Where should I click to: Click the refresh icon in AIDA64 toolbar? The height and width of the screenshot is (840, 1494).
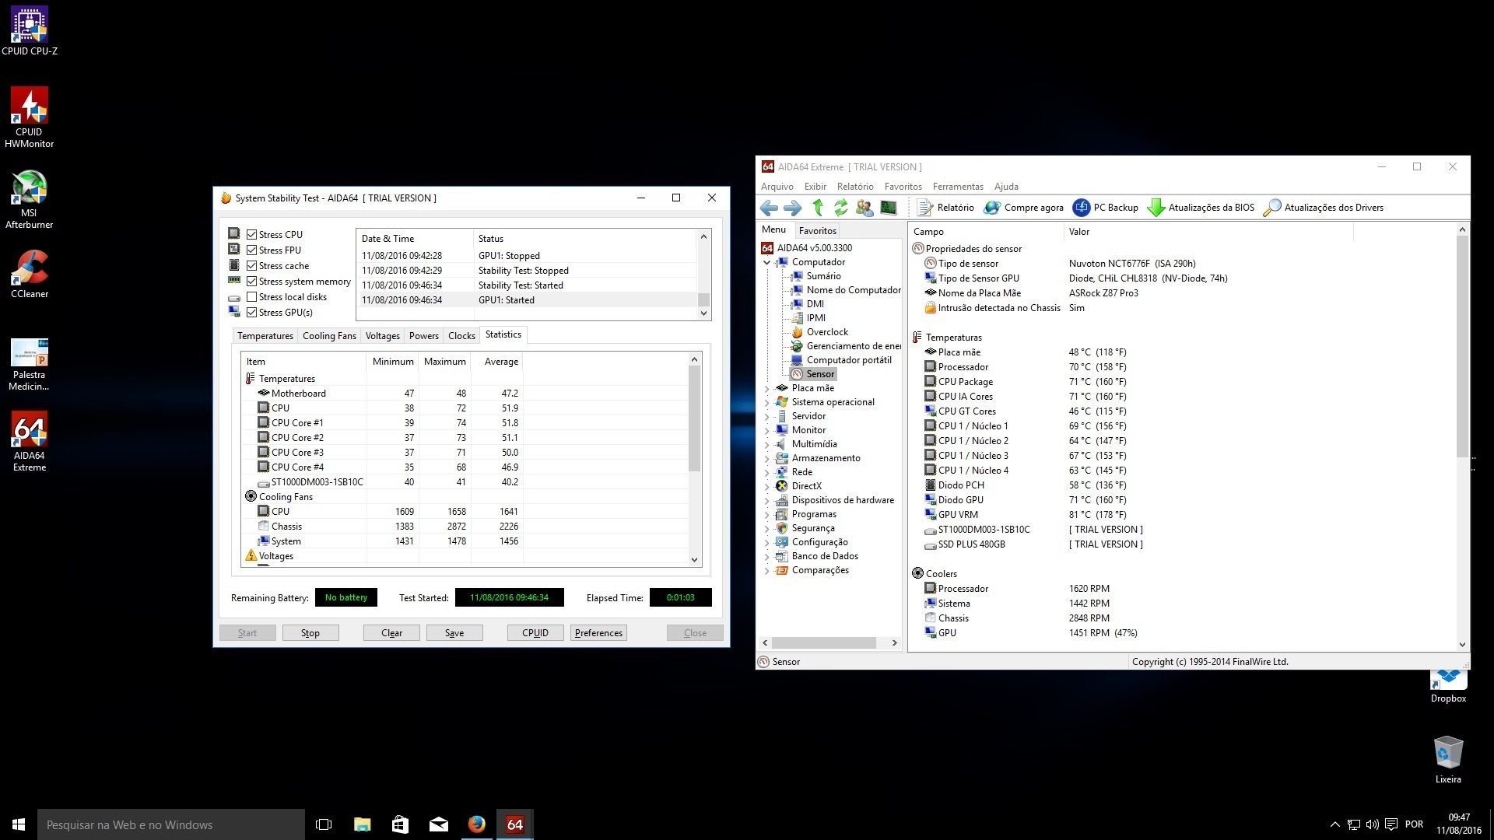pyautogui.click(x=841, y=208)
